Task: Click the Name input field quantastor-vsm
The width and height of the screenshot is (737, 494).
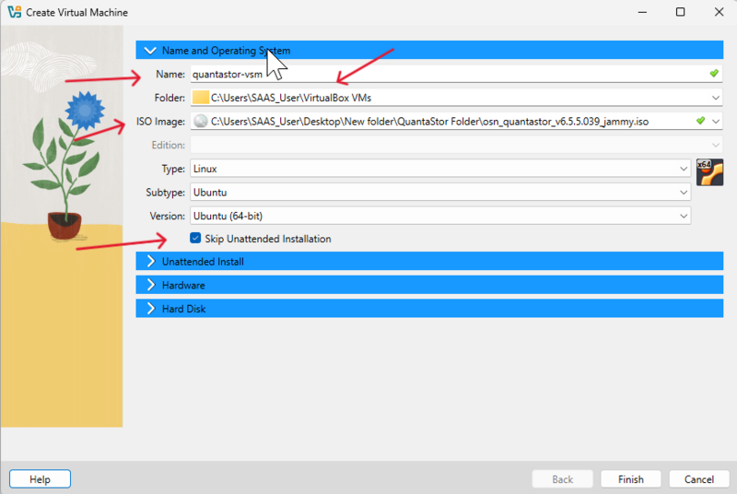Action: click(456, 74)
